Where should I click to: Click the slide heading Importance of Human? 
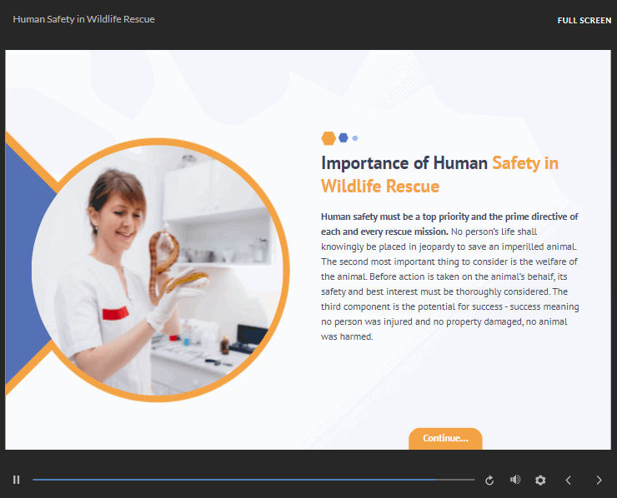click(404, 163)
